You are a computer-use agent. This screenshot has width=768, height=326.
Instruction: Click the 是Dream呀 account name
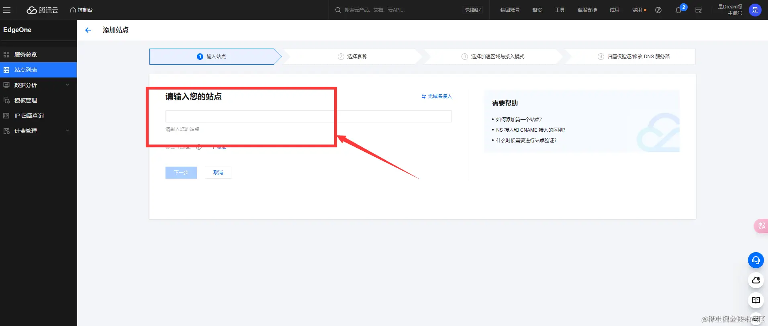pyautogui.click(x=730, y=7)
